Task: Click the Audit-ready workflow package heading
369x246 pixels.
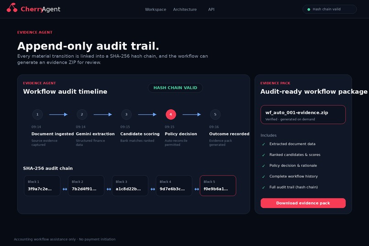Action: [x=314, y=92]
